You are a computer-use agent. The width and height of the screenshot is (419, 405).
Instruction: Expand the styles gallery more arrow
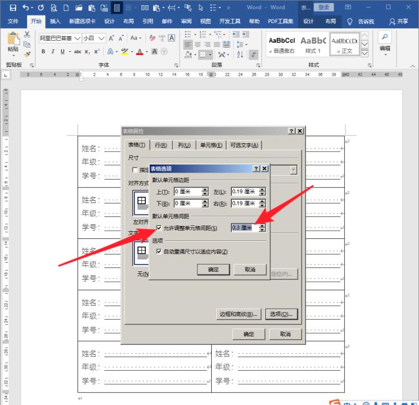coord(365,51)
